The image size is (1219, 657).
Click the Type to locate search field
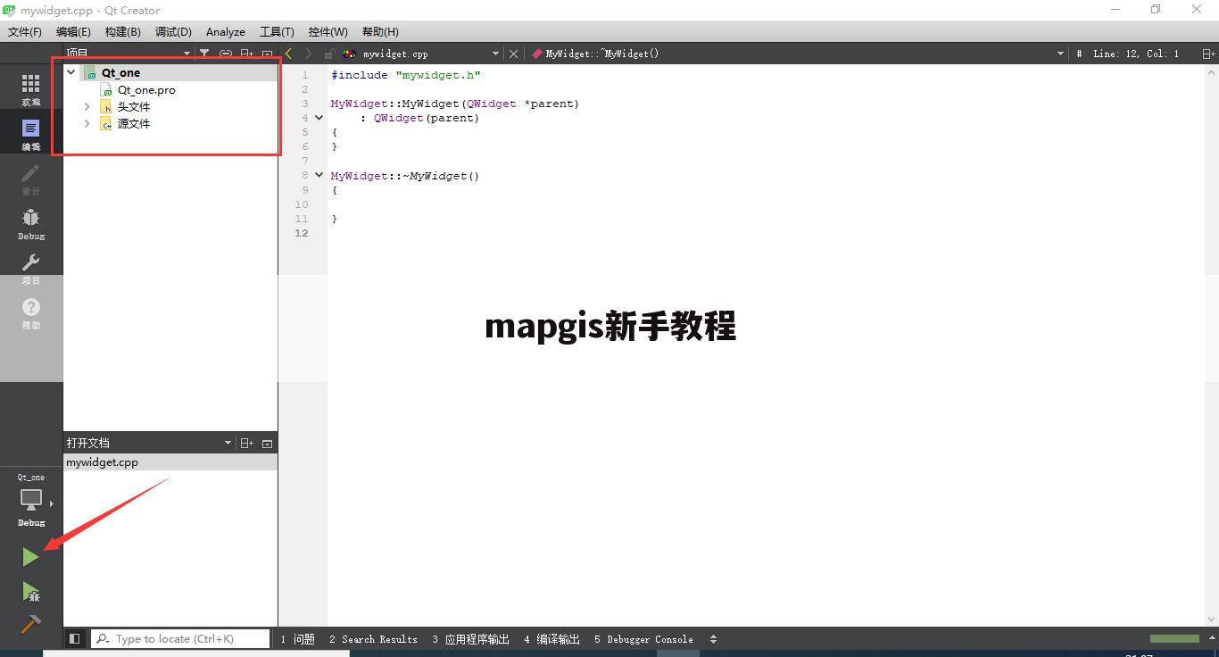point(178,638)
